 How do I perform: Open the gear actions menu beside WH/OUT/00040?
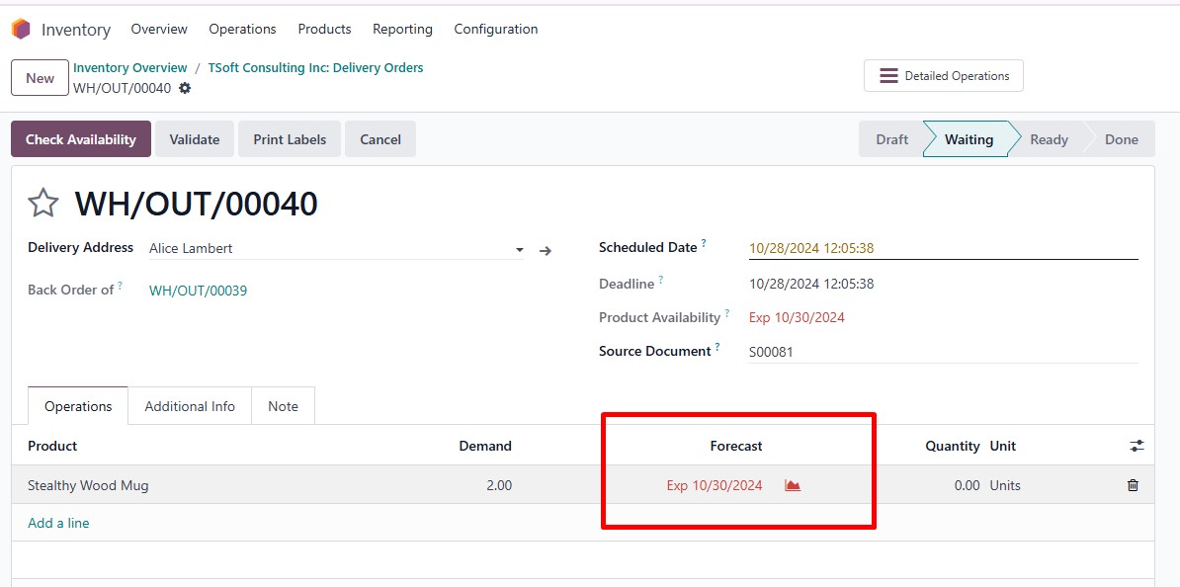click(x=185, y=88)
